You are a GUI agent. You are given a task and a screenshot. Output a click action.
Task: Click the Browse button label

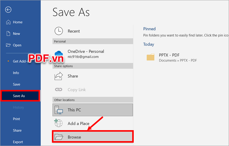pyautogui.click(x=75, y=137)
